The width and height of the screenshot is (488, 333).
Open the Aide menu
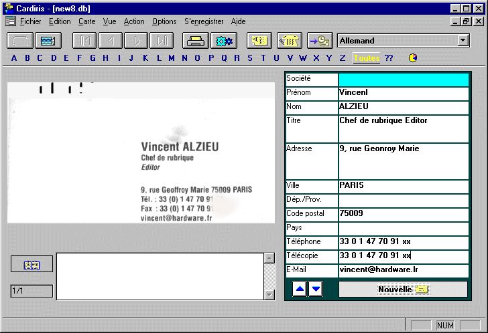pos(239,21)
